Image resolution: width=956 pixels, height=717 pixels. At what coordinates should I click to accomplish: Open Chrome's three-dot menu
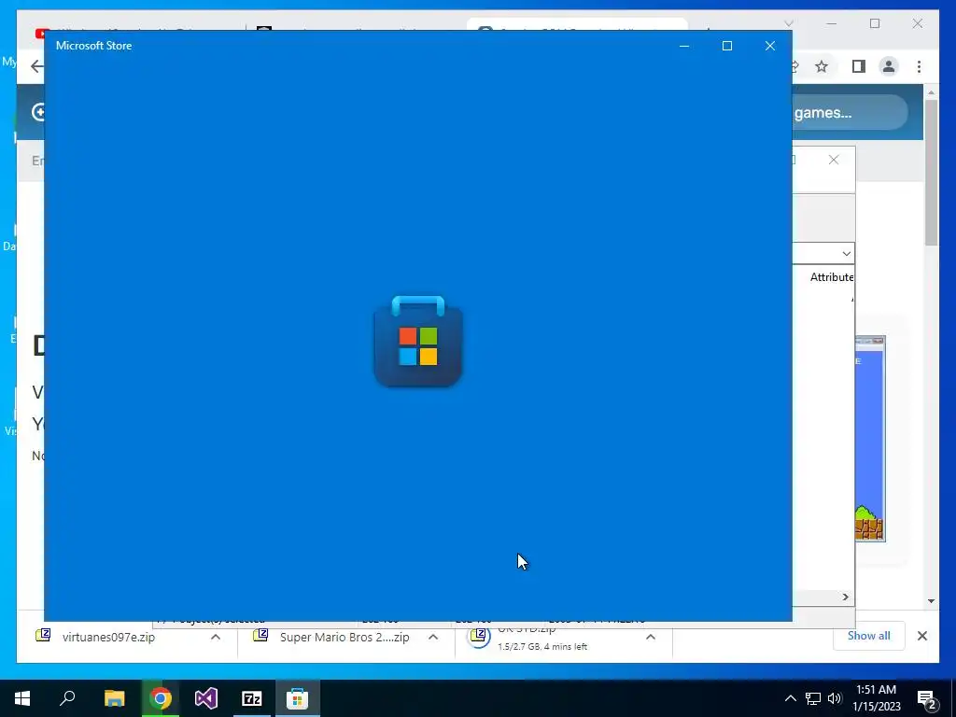pos(919,66)
